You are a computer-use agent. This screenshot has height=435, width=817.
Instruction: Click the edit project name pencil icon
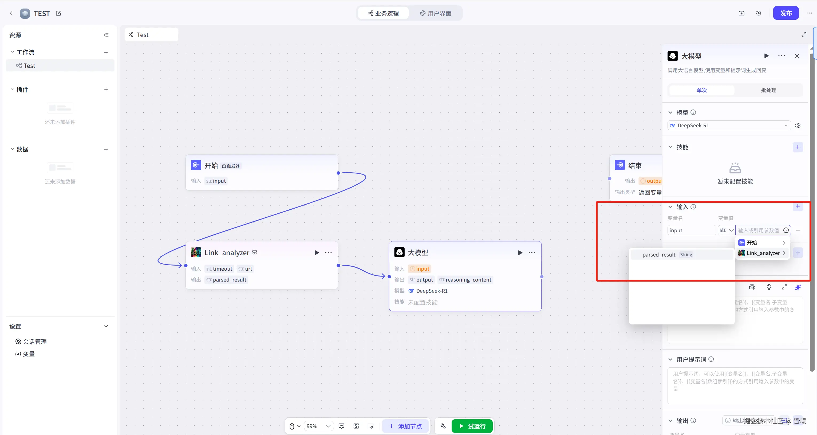pyautogui.click(x=58, y=13)
